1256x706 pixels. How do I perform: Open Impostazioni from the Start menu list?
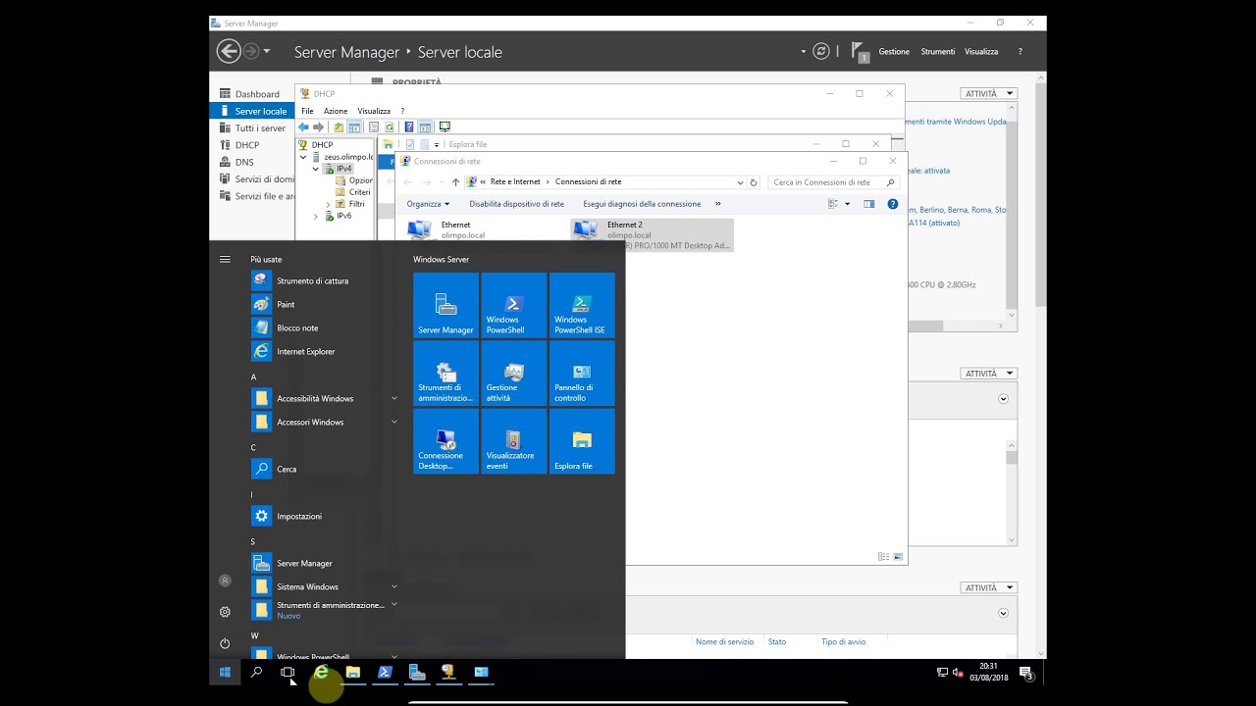click(325, 516)
